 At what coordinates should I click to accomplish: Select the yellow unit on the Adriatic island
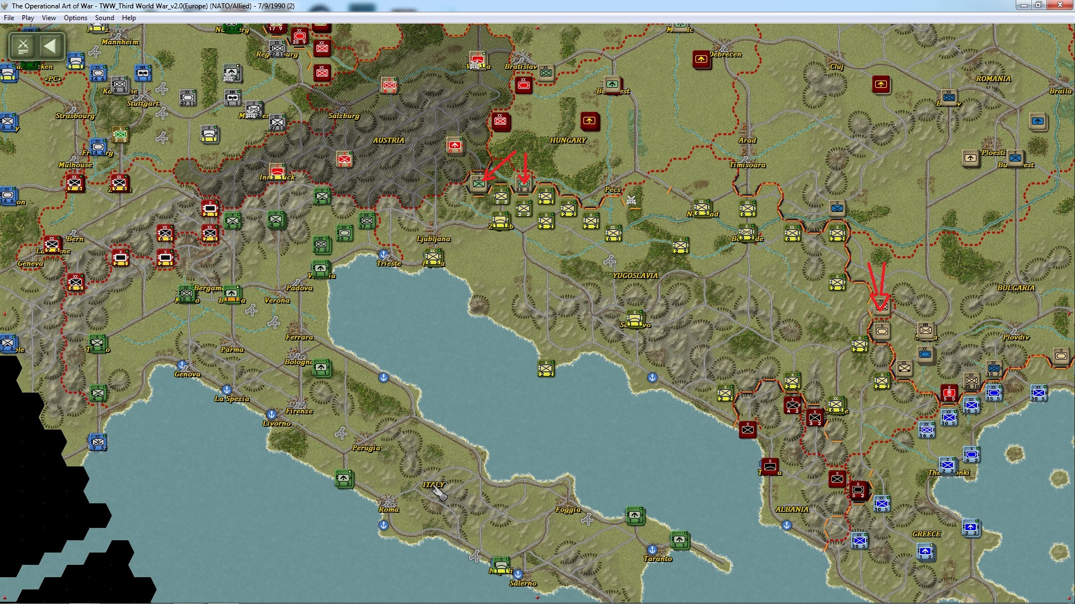click(x=546, y=368)
